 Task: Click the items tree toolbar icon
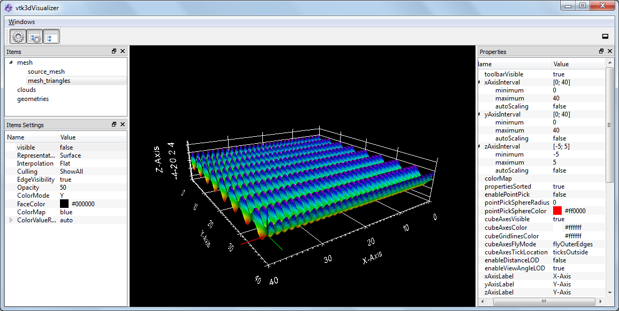(51, 36)
